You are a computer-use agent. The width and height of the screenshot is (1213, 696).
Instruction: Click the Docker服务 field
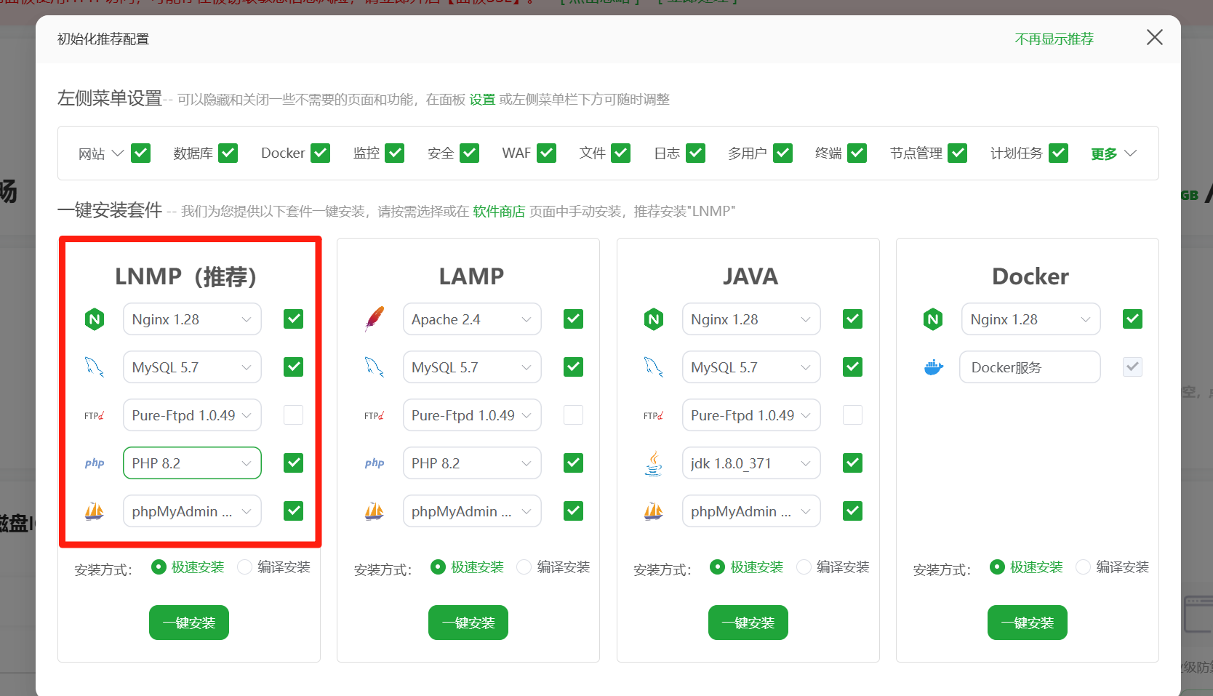point(1030,367)
